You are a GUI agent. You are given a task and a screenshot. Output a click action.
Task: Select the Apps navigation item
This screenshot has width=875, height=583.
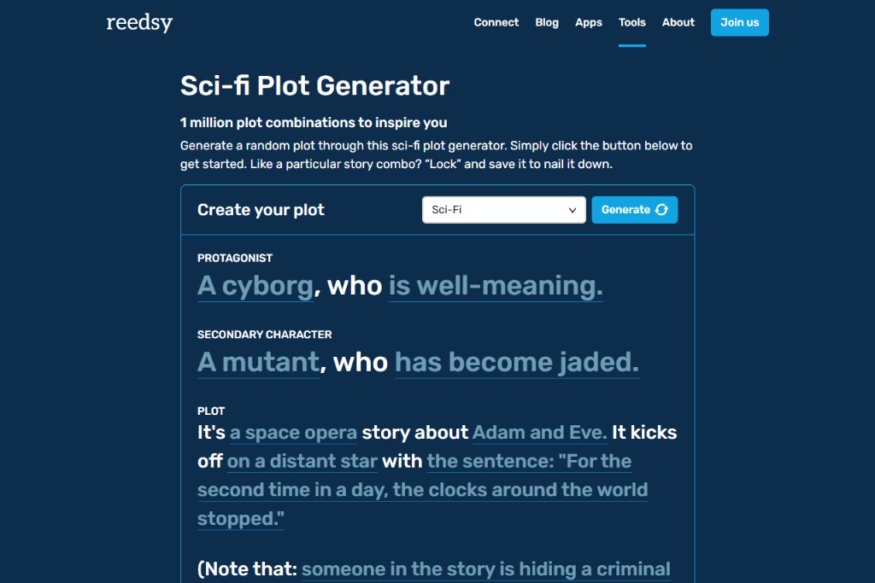click(588, 22)
